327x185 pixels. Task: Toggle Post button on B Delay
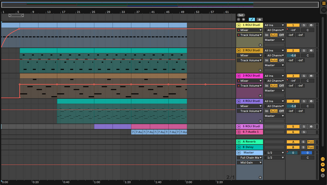click(x=310, y=147)
